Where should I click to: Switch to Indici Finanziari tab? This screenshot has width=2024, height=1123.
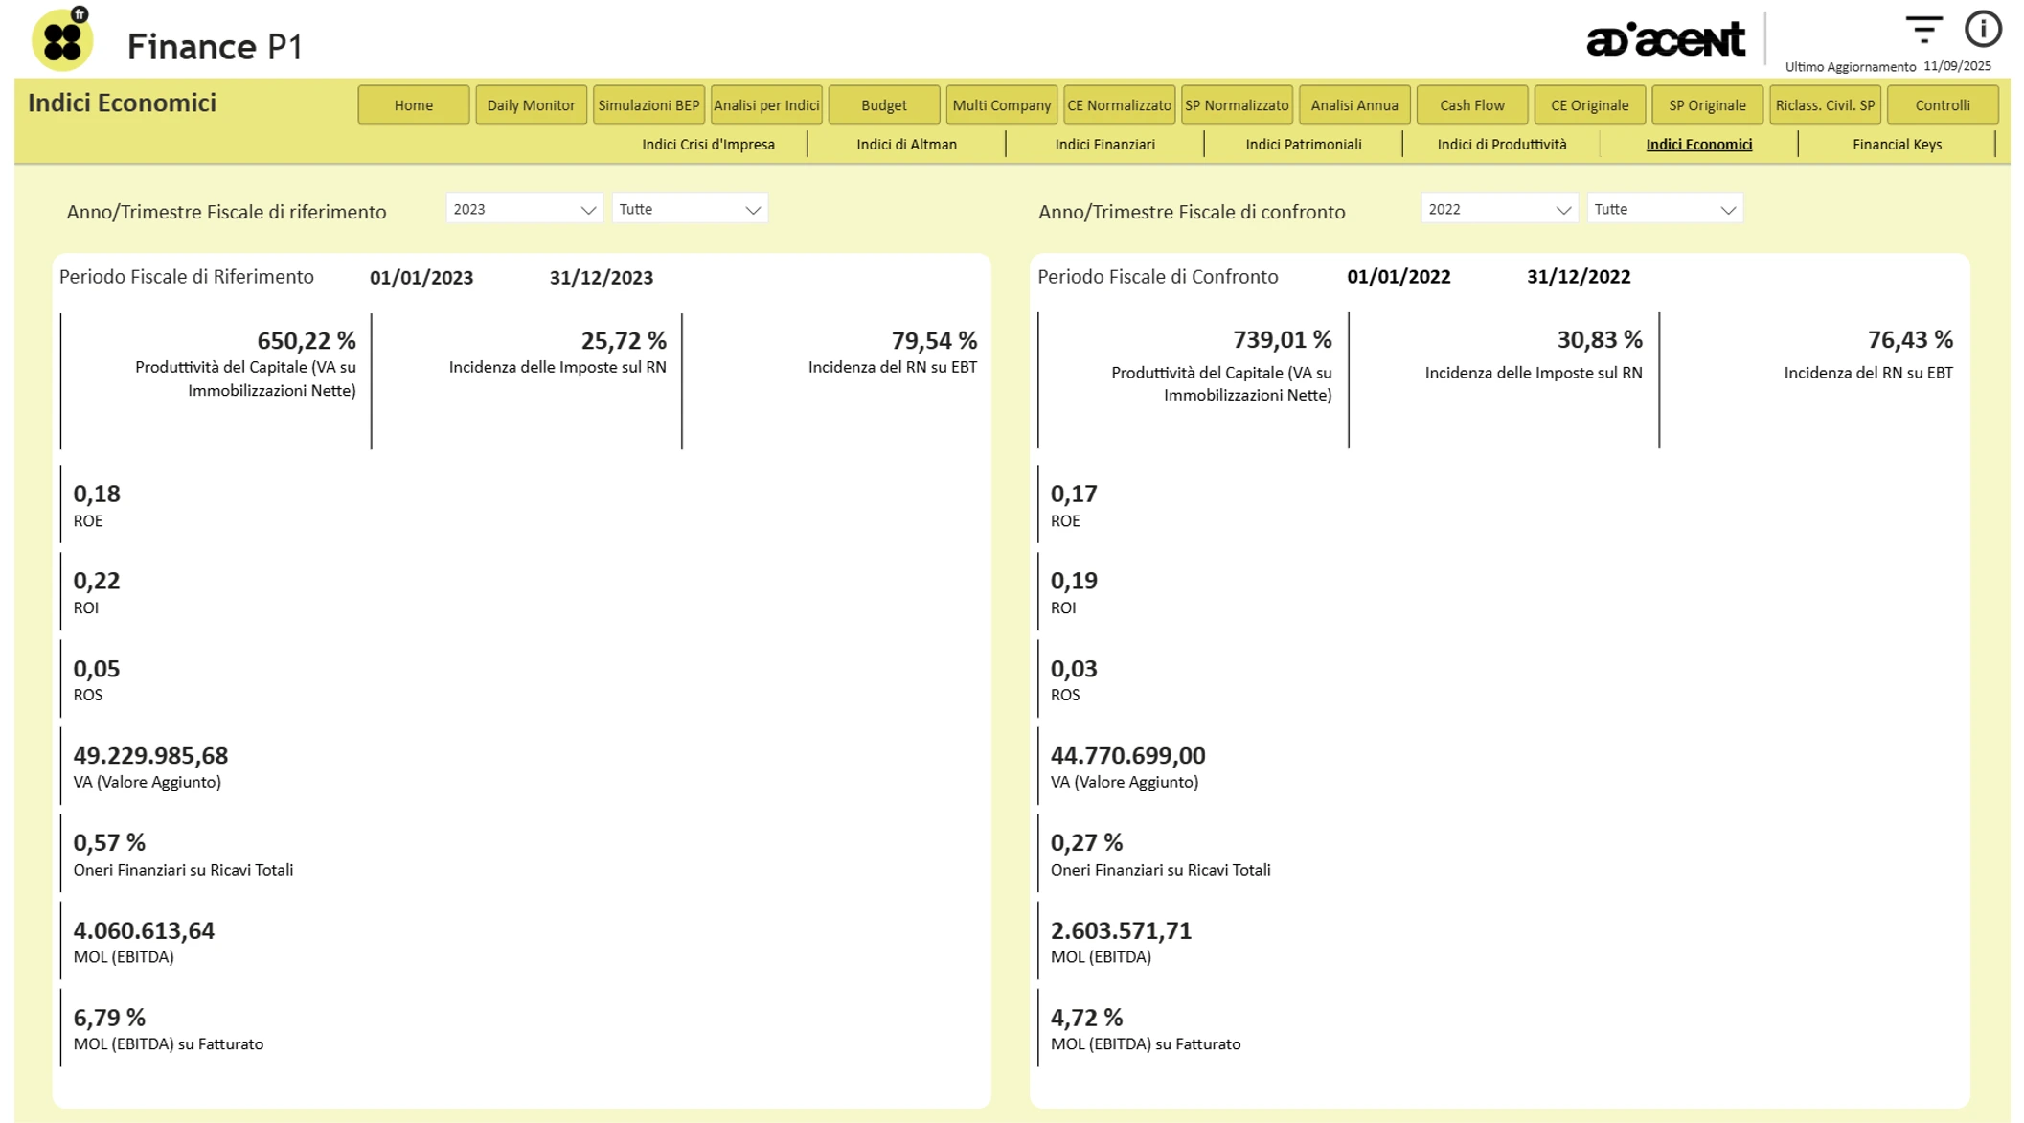click(x=1104, y=145)
